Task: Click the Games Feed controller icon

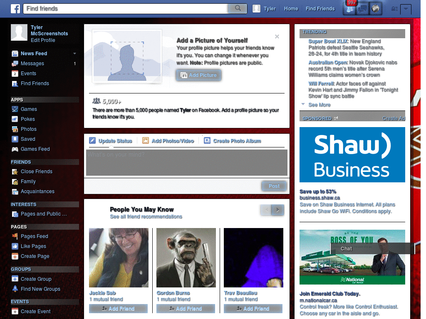Action: click(15, 149)
